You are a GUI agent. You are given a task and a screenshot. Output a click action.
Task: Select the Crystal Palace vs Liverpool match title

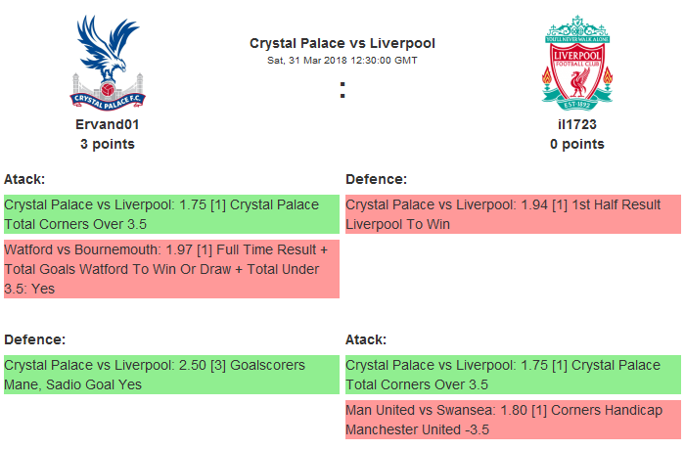342,43
